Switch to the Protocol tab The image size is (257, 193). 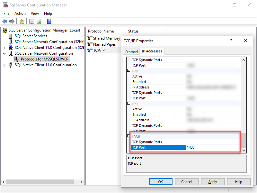tap(132, 52)
